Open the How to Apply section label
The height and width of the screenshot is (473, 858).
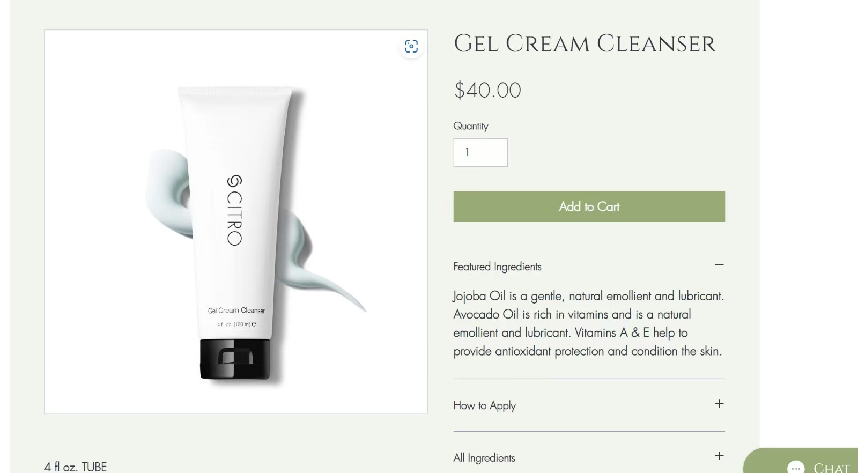click(x=484, y=405)
